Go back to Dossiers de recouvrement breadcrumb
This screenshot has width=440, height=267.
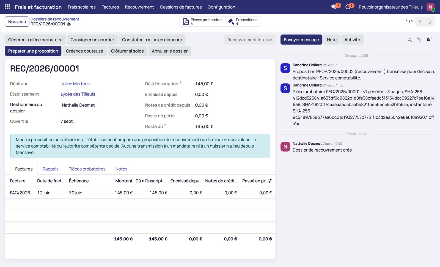55,19
